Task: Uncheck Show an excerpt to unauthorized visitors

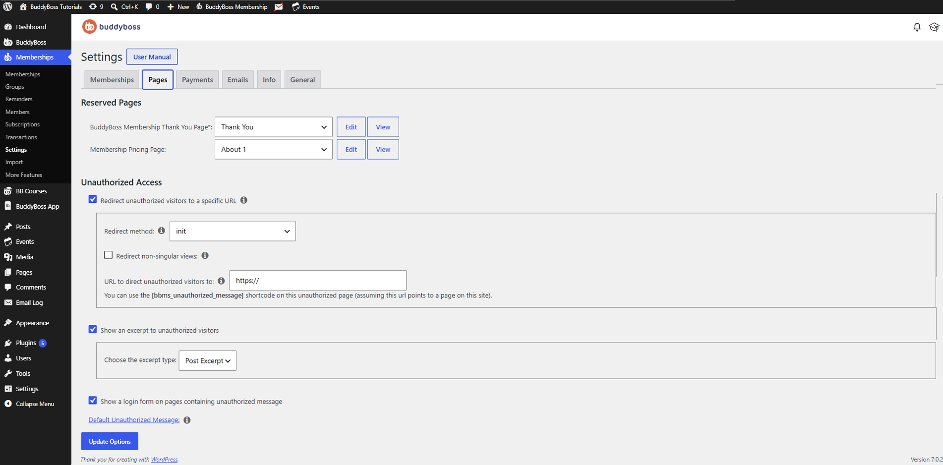Action: [x=93, y=329]
